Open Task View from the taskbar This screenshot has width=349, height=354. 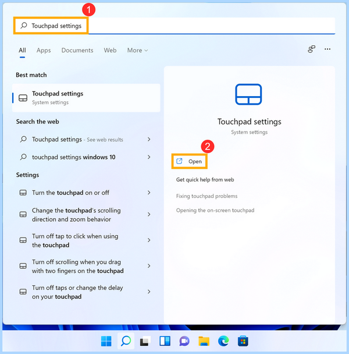pyautogui.click(x=145, y=341)
